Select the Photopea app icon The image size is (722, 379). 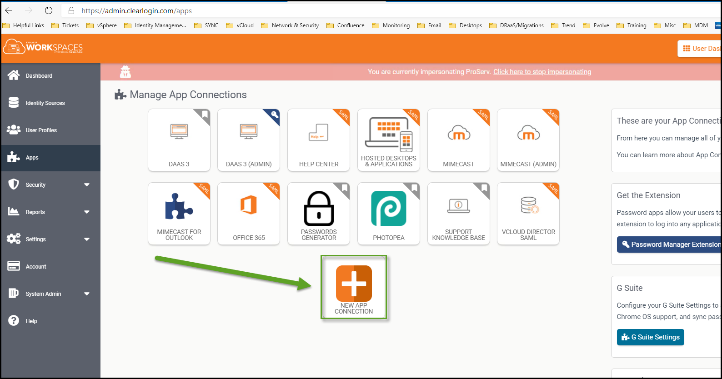tap(389, 209)
